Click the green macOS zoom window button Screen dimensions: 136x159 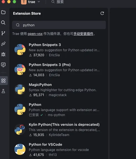[x=14, y=2]
